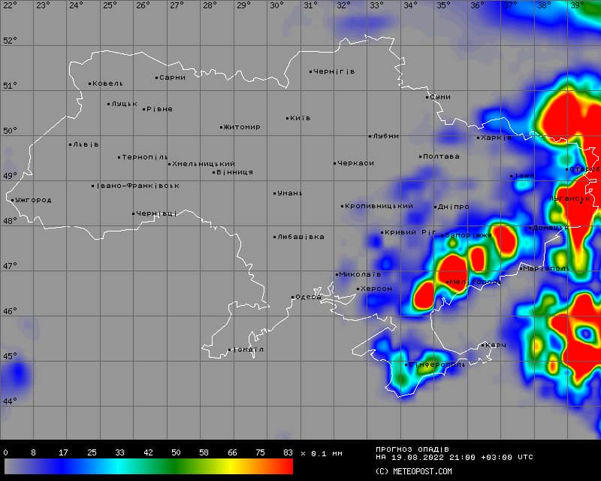Screen dimensions: 601x481
Task: Click the Суми city marker
Action: click(x=427, y=97)
